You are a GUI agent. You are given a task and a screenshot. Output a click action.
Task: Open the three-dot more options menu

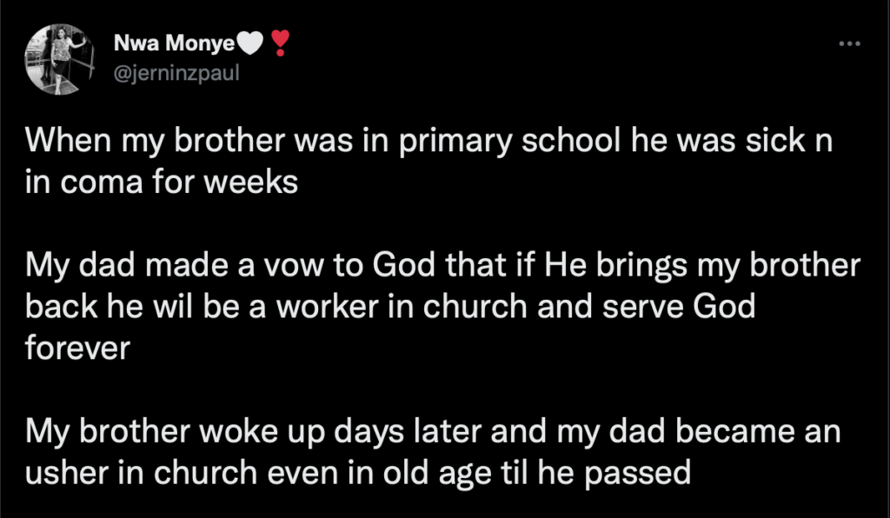(850, 43)
